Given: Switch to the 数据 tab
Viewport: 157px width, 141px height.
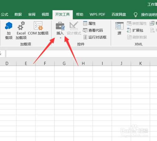Looking at the screenshot, I should point(18,14).
